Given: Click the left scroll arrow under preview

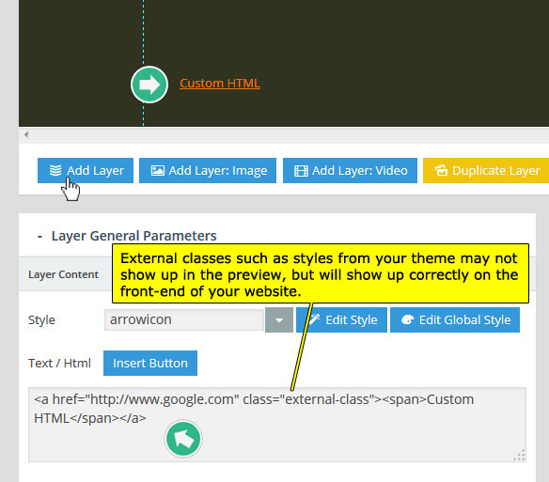Looking at the screenshot, I should [26, 134].
